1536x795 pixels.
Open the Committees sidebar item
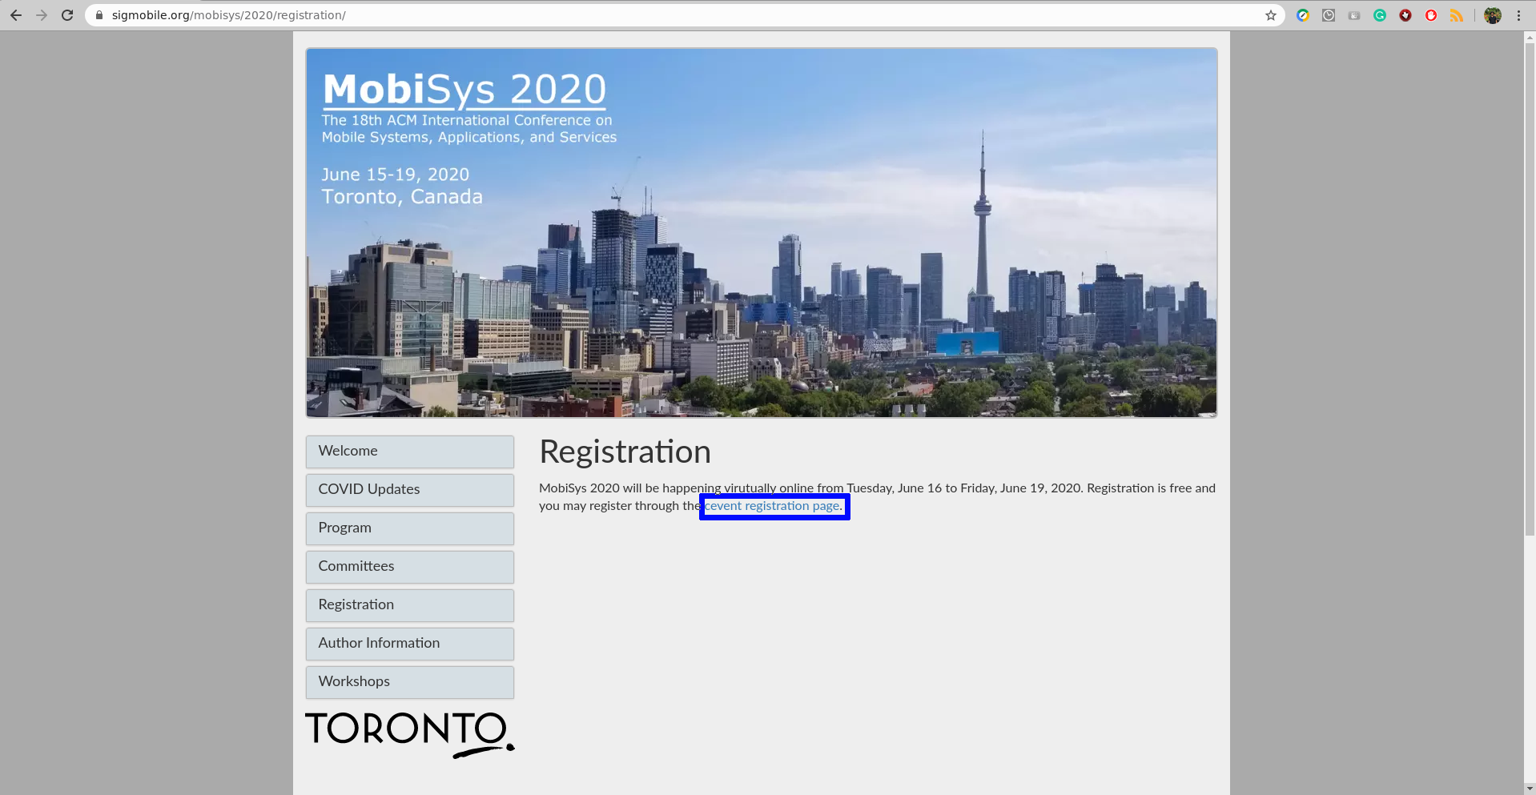(409, 567)
